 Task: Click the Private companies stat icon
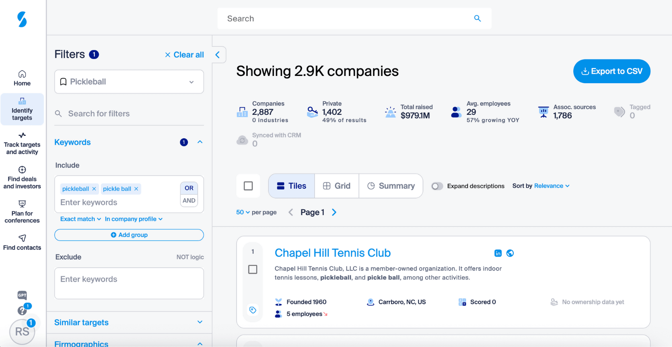pyautogui.click(x=312, y=112)
